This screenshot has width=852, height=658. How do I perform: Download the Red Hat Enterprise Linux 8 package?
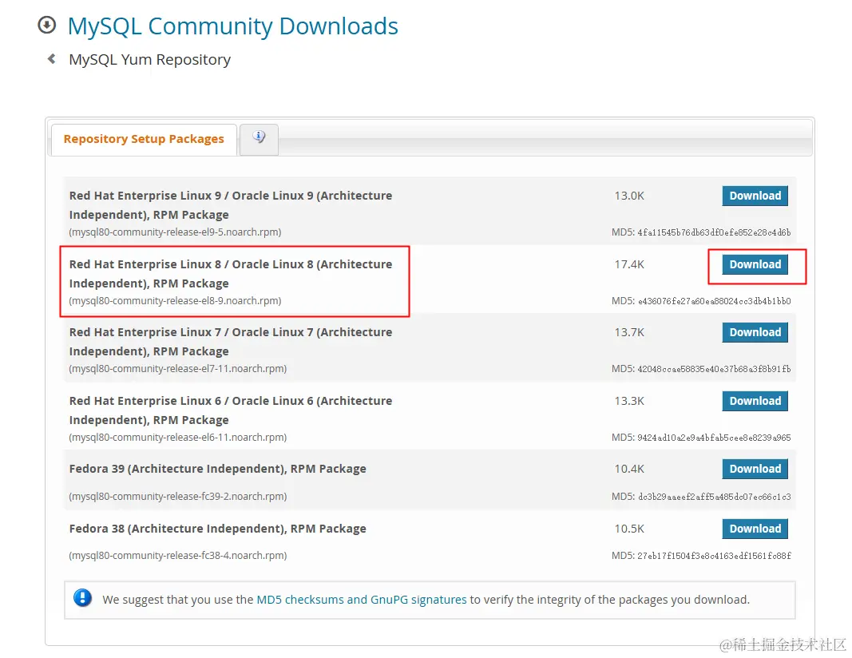click(755, 264)
